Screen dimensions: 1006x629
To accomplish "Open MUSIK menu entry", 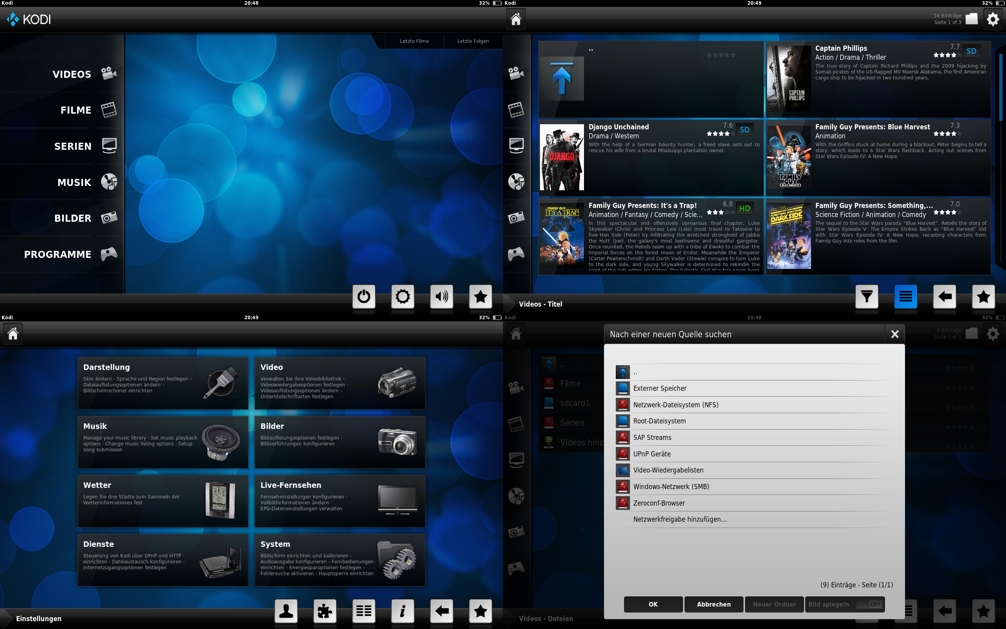I will point(62,182).
